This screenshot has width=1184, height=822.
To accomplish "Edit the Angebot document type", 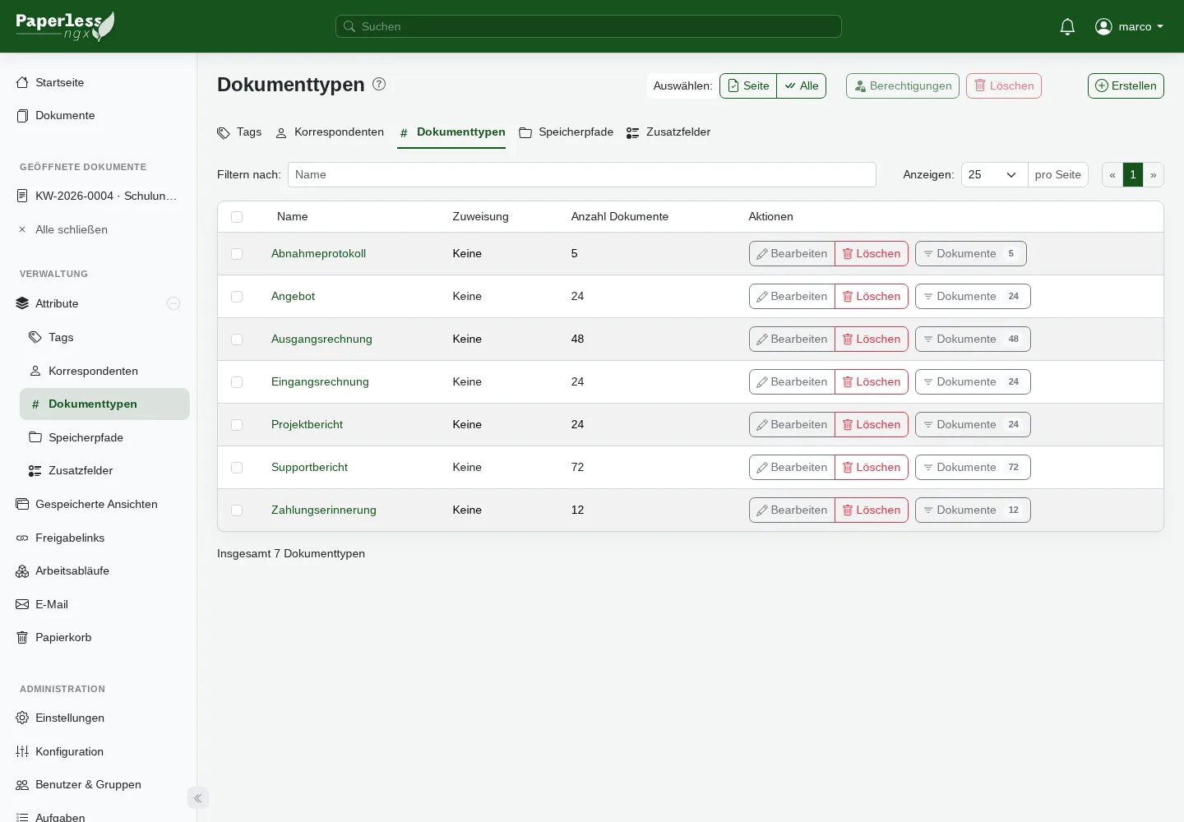I will click(792, 297).
